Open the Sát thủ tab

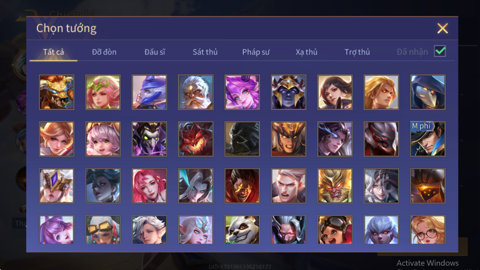[x=205, y=52]
